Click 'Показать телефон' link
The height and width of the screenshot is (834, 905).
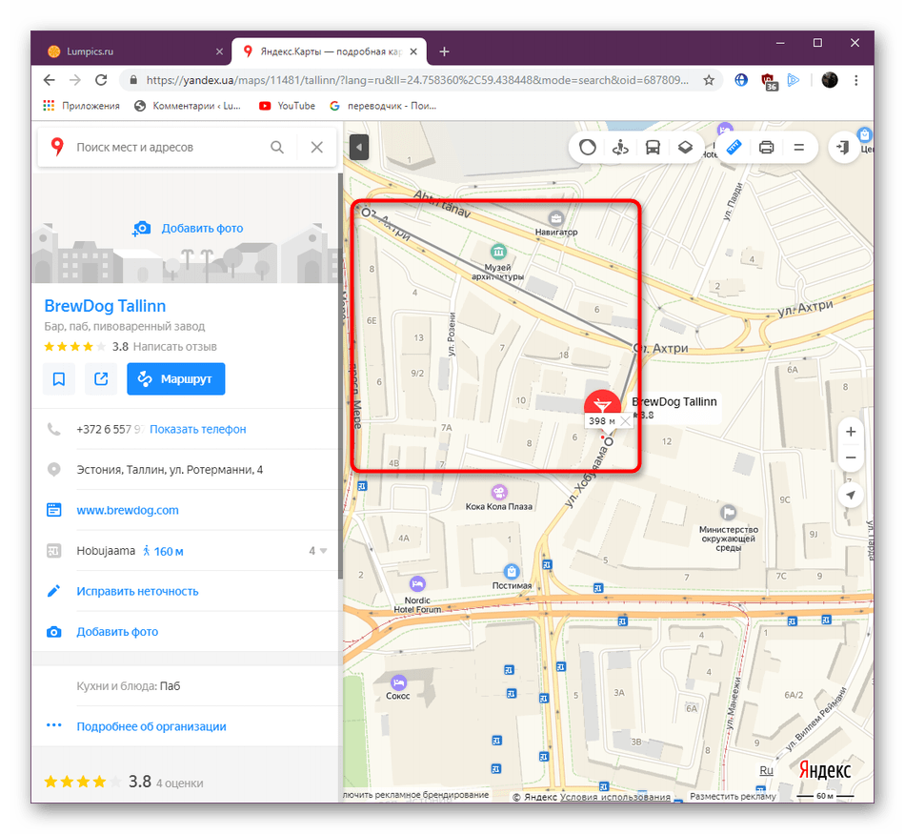click(x=197, y=429)
